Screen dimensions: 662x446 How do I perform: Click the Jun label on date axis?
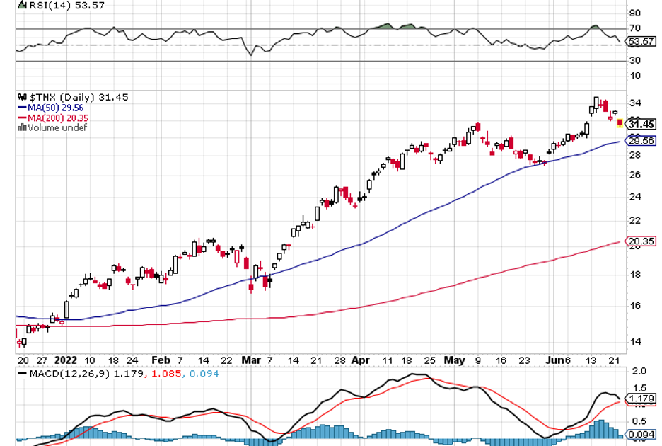tap(554, 360)
